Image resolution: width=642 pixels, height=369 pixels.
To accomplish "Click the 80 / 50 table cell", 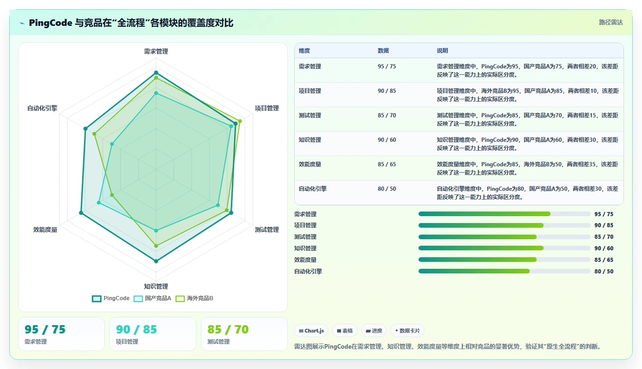I will click(387, 189).
